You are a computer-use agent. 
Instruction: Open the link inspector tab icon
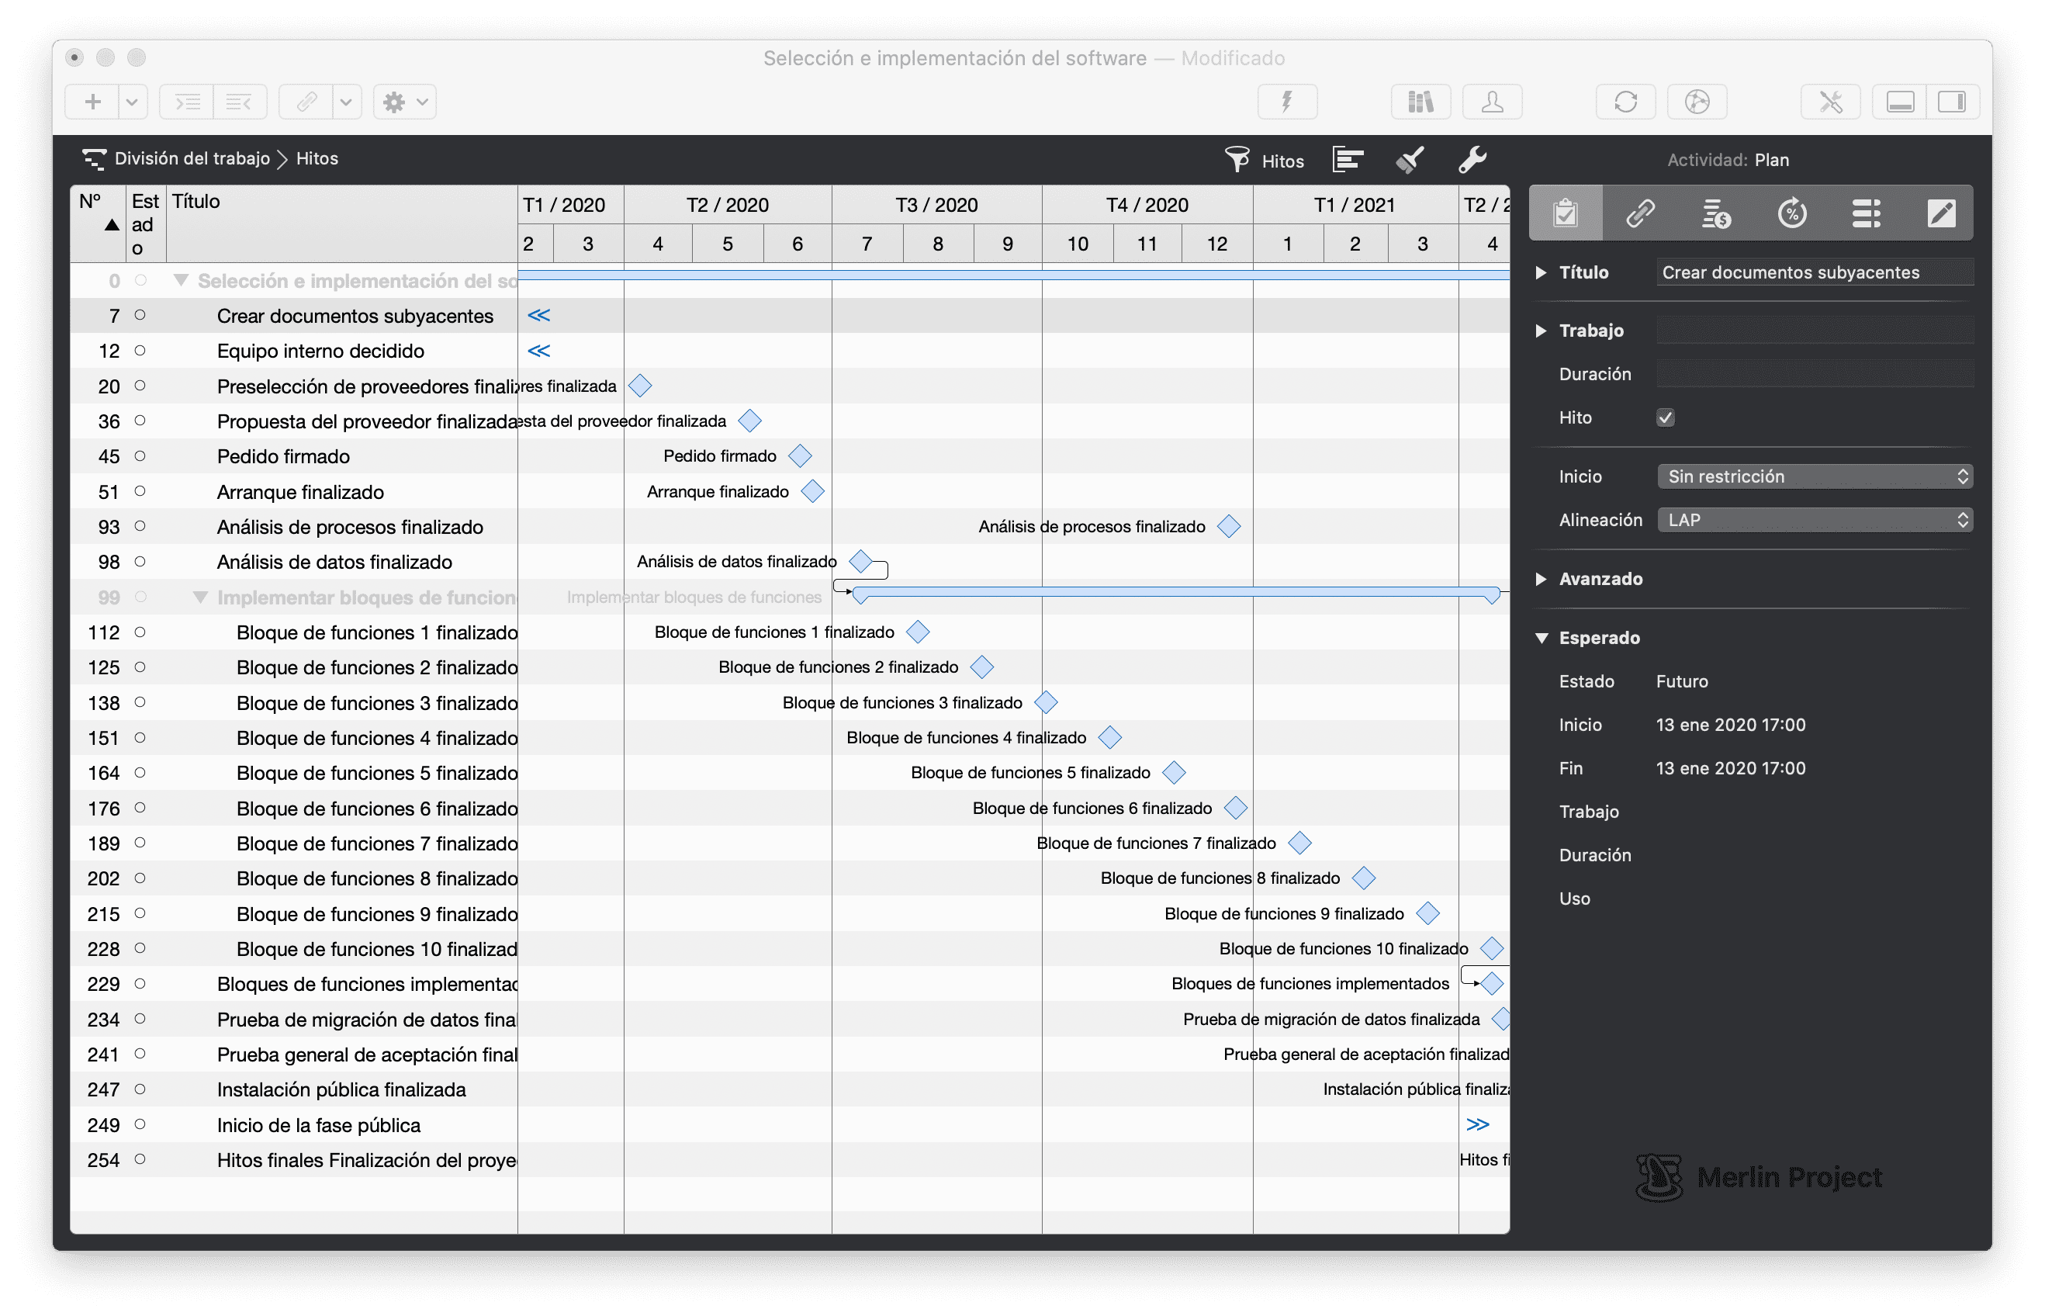[x=1640, y=213]
